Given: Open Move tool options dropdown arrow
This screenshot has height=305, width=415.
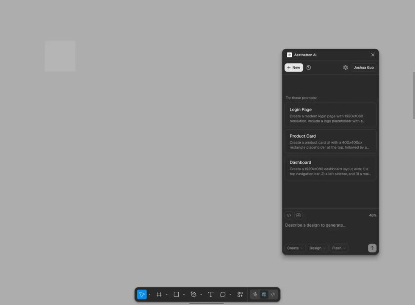Looking at the screenshot, I should (149, 295).
